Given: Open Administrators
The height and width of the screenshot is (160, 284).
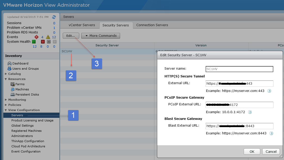Looking at the screenshot, I should coord(22,136).
